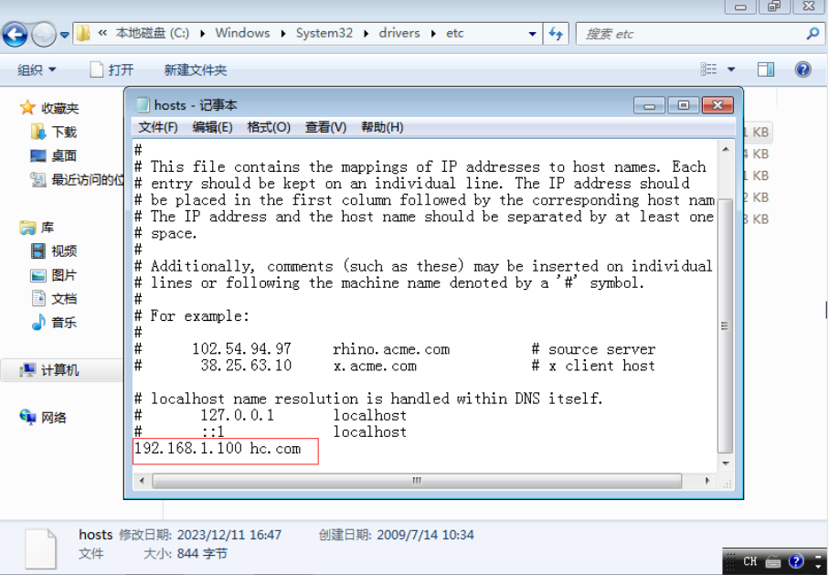Open the 帮助(H) menu in Notepad
This screenshot has height=575, width=829.
[382, 127]
